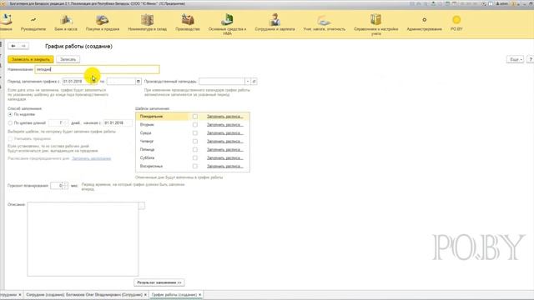Tick the Среда checkbox
Screen dimensions: 534x300
194,133
